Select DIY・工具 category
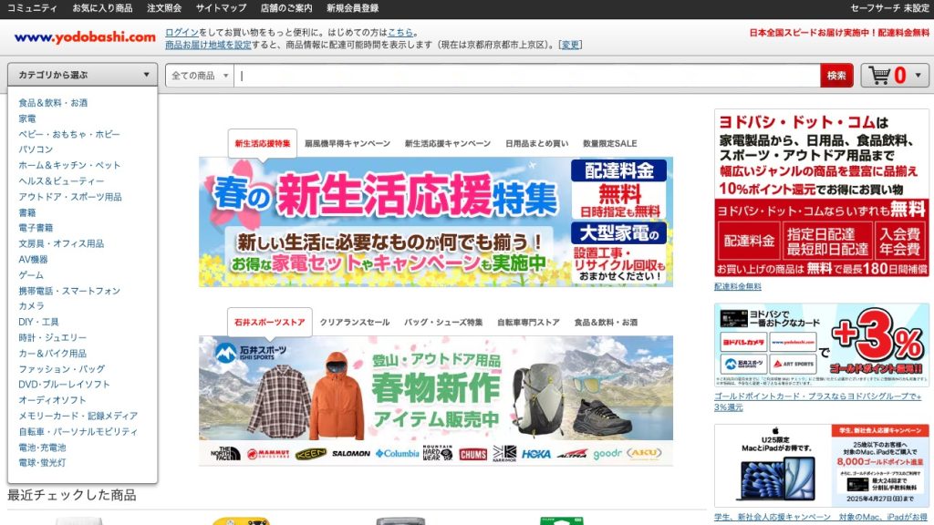 (38, 322)
